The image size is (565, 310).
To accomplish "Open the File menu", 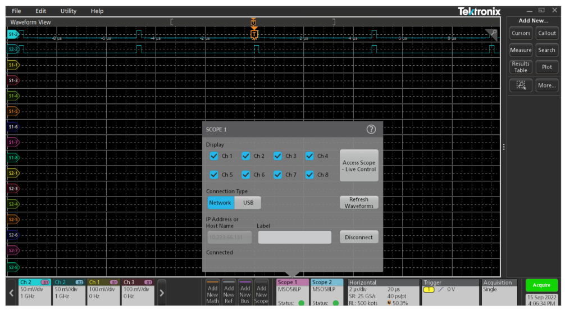I will (x=16, y=11).
